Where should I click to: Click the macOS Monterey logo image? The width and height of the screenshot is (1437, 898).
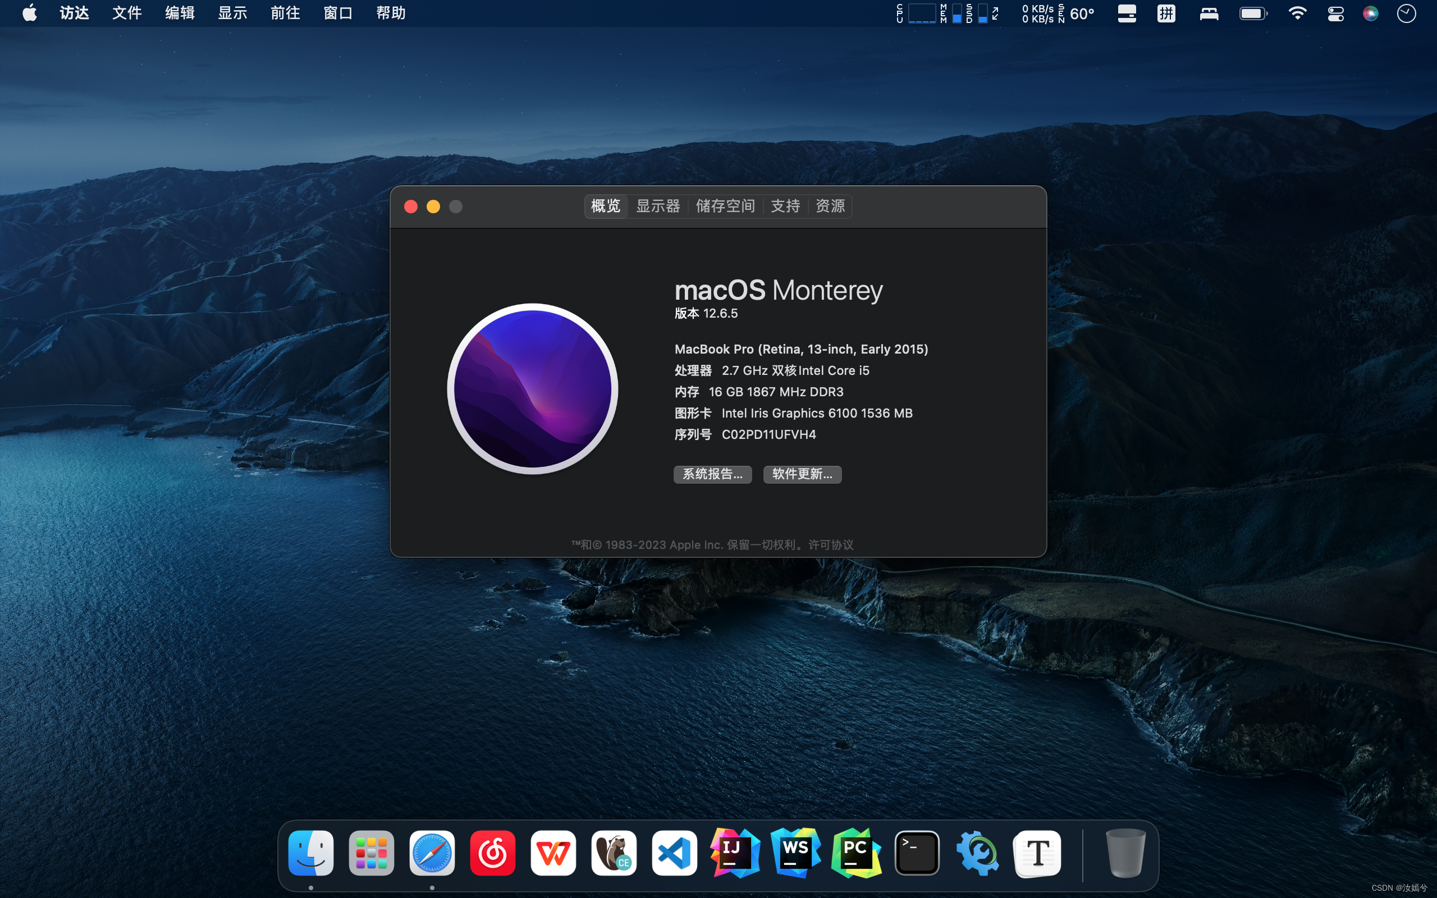(532, 389)
